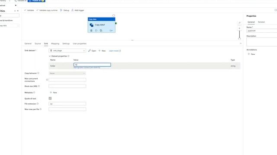Select General tab in Properties pane

tap(251, 22)
